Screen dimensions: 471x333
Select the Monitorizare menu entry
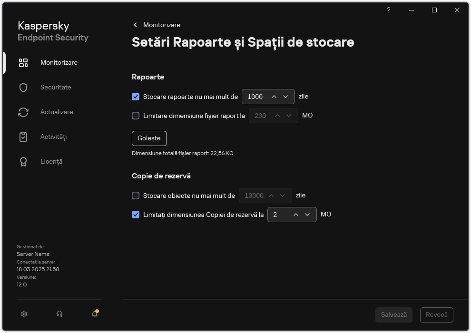(x=58, y=62)
